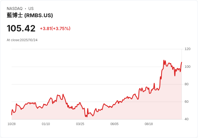The height and width of the screenshot is (138, 198).
Task: Click the 120 price axis label
Action: coord(188,49)
